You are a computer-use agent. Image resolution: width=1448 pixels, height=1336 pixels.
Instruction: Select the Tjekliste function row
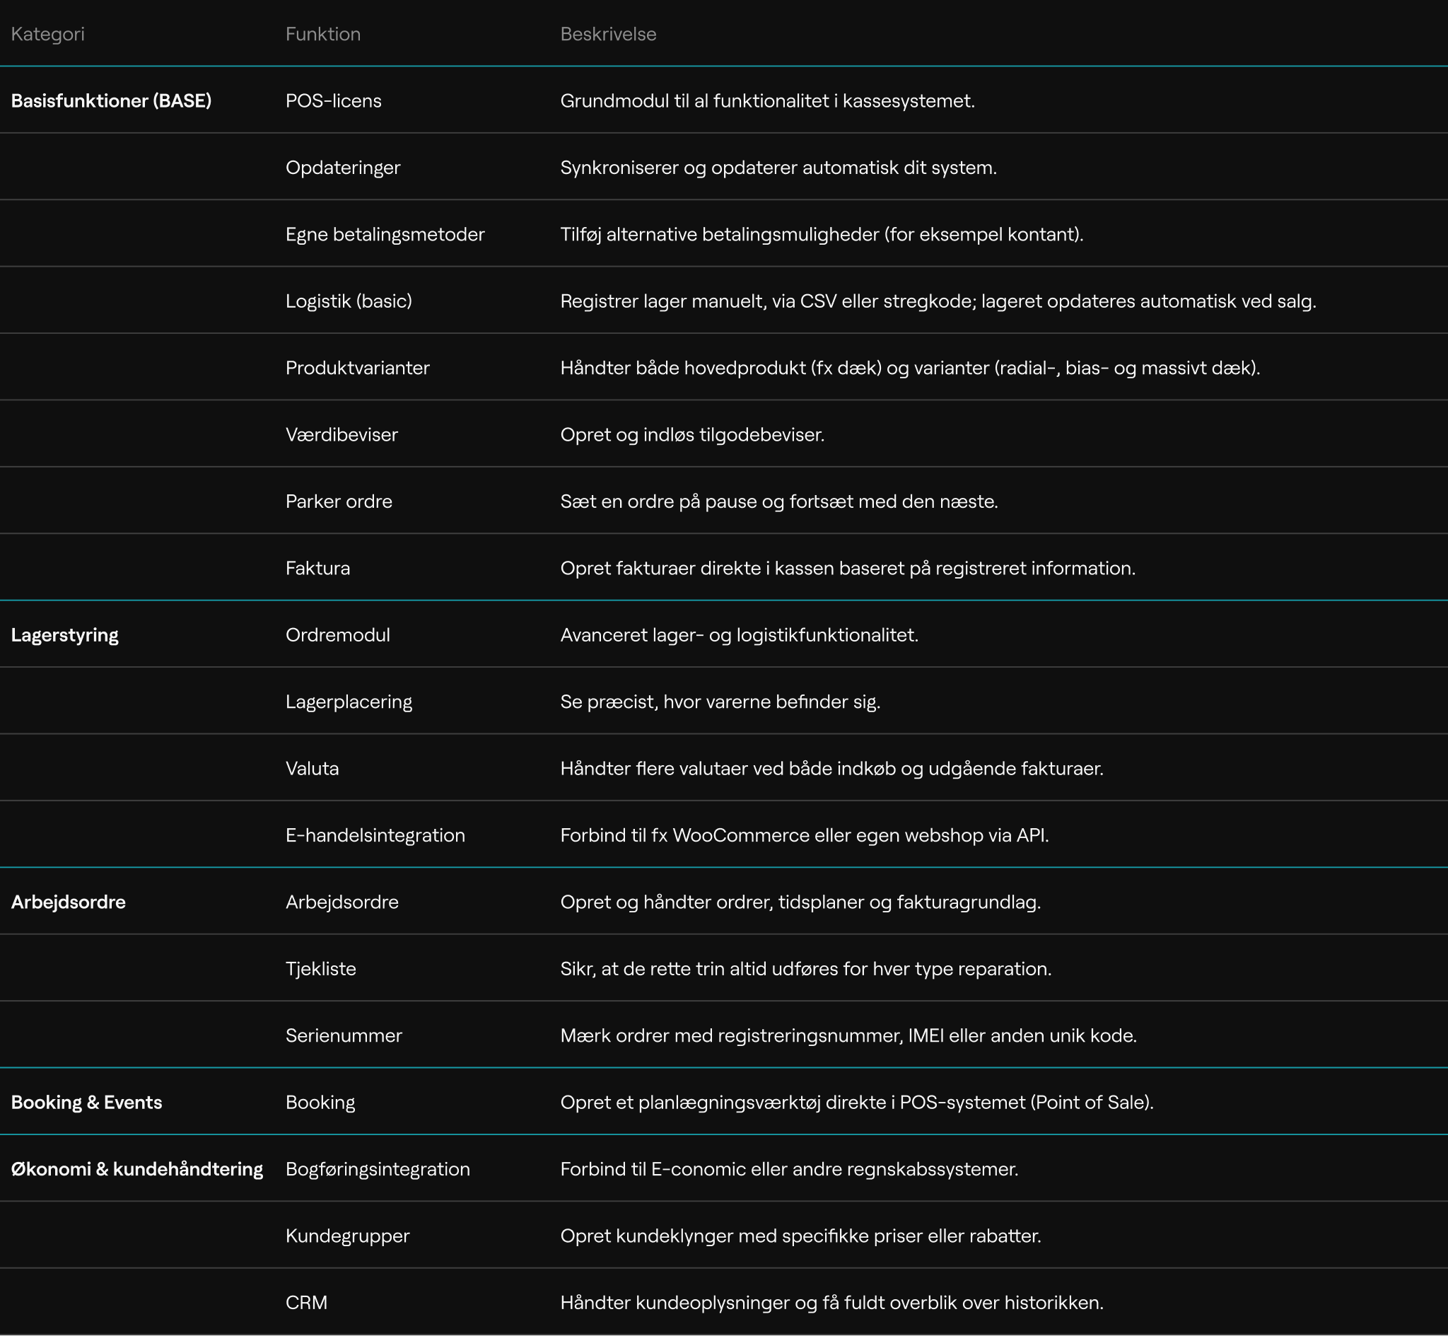pos(320,969)
